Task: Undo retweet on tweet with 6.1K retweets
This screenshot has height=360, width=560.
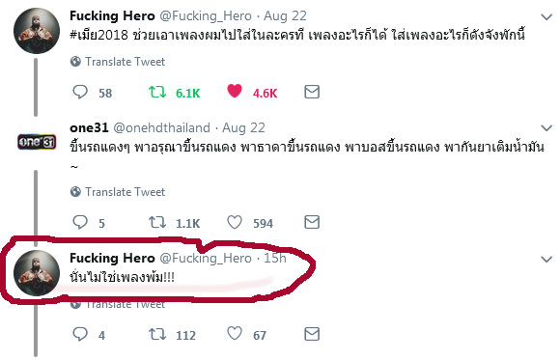Action: pos(157,92)
